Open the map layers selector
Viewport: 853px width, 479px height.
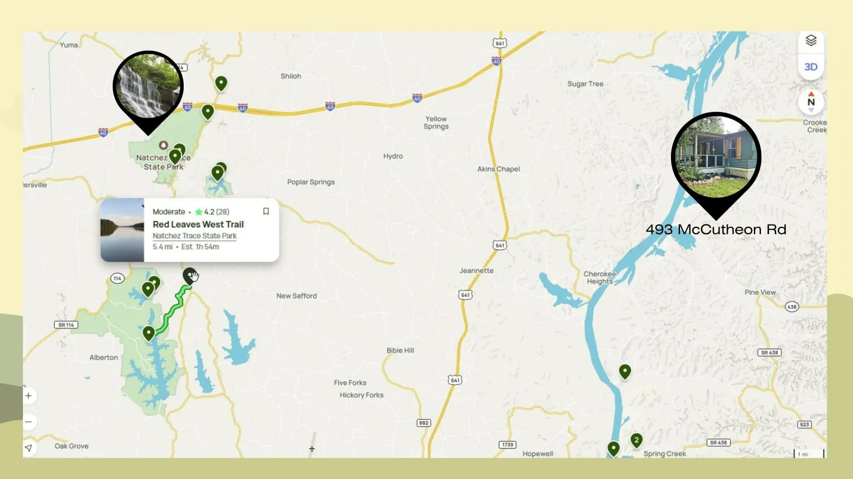[x=811, y=41]
